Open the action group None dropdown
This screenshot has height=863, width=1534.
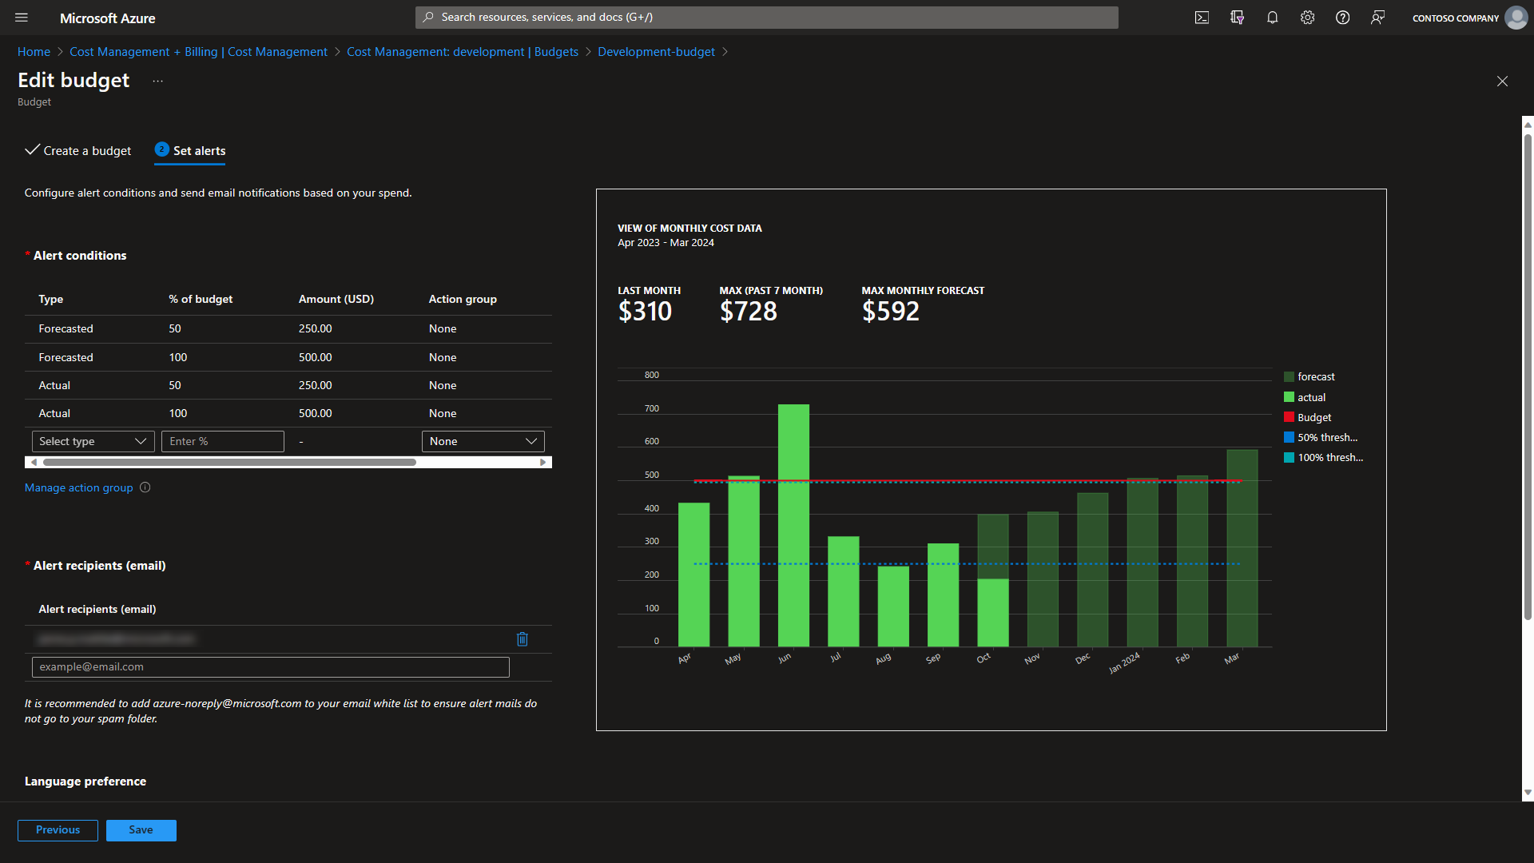483,441
